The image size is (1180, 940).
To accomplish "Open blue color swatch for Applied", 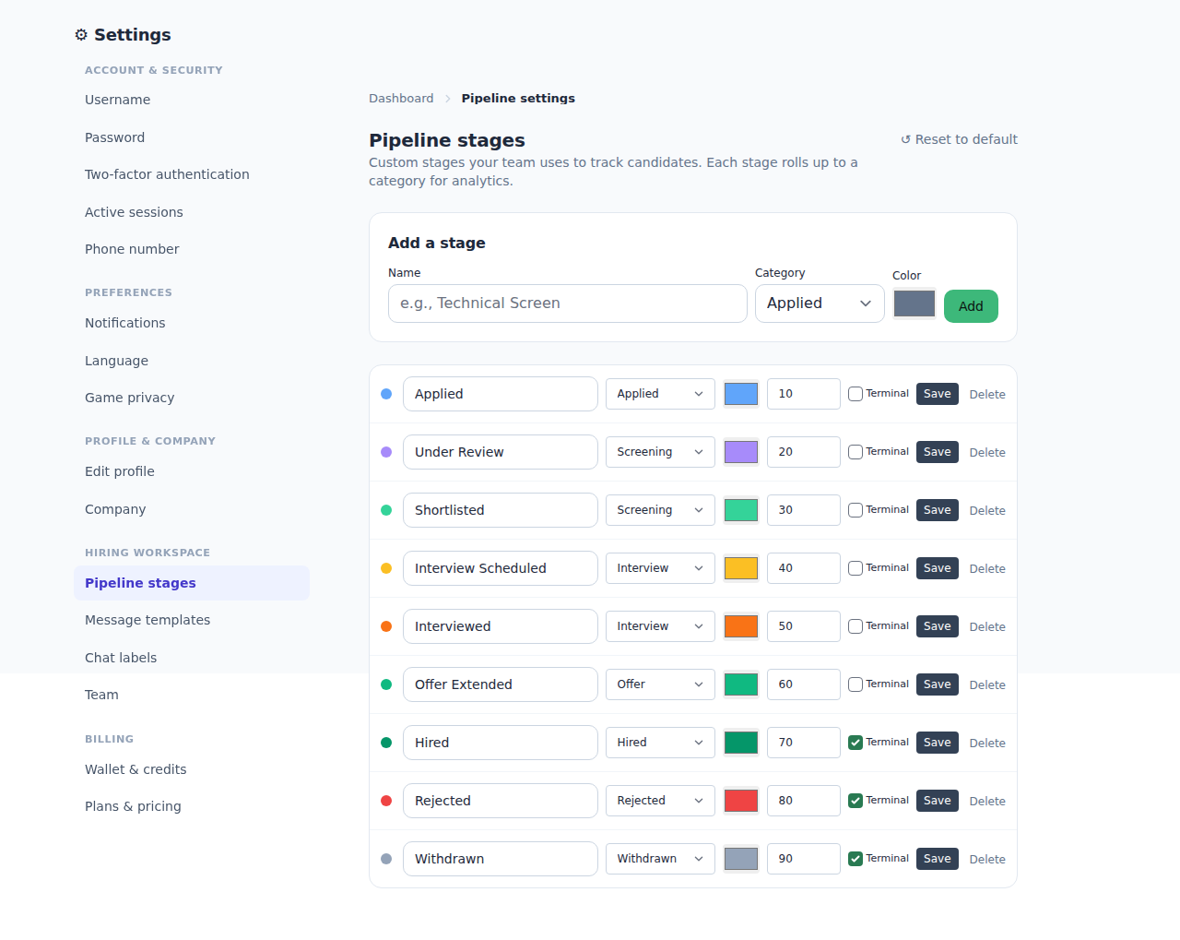I will (x=741, y=394).
